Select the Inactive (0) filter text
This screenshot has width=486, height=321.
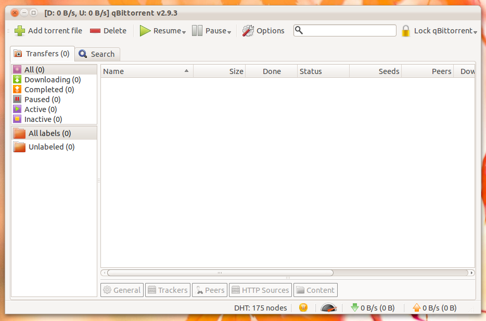coord(43,119)
